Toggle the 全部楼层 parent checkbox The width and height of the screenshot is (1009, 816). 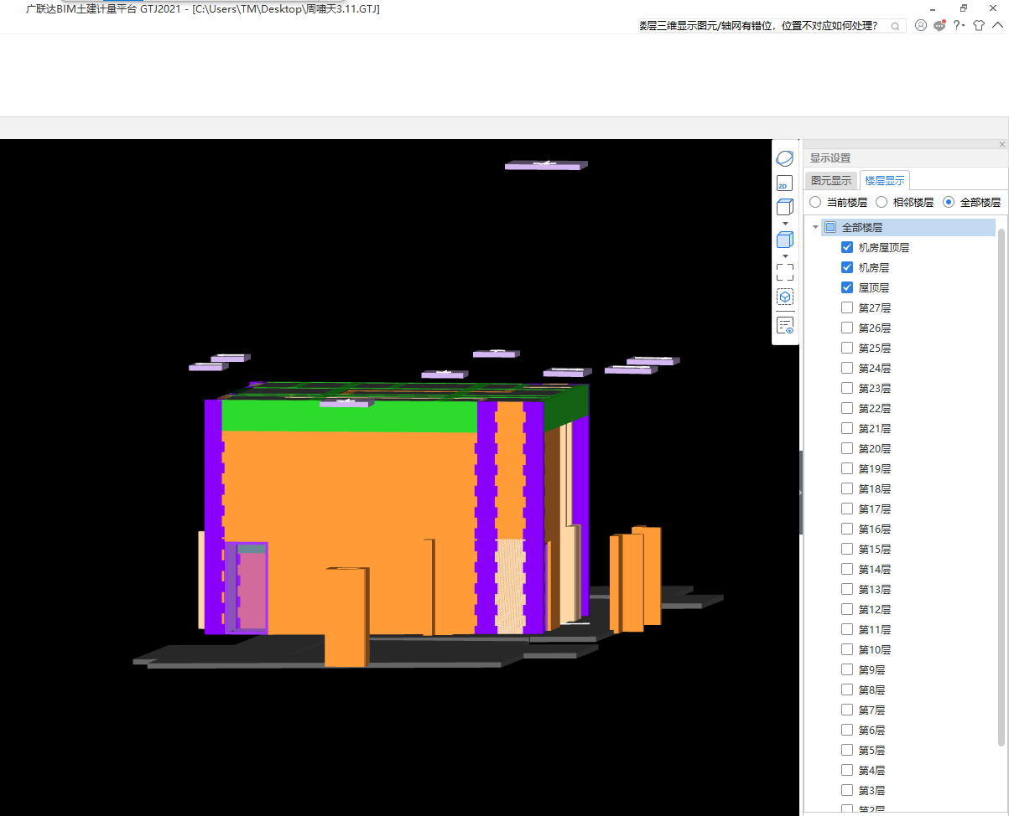tap(830, 227)
